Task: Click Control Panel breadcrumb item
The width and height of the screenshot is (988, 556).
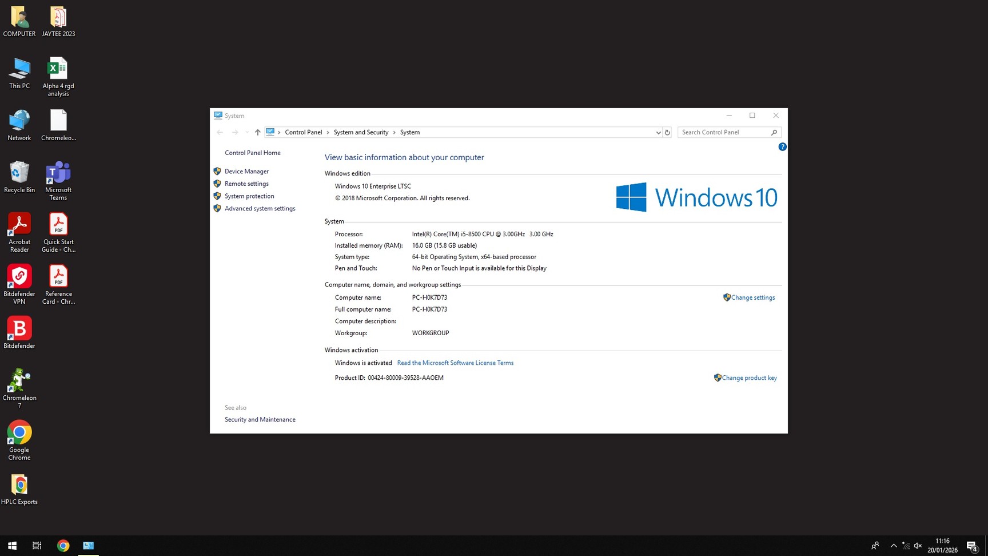Action: point(303,132)
